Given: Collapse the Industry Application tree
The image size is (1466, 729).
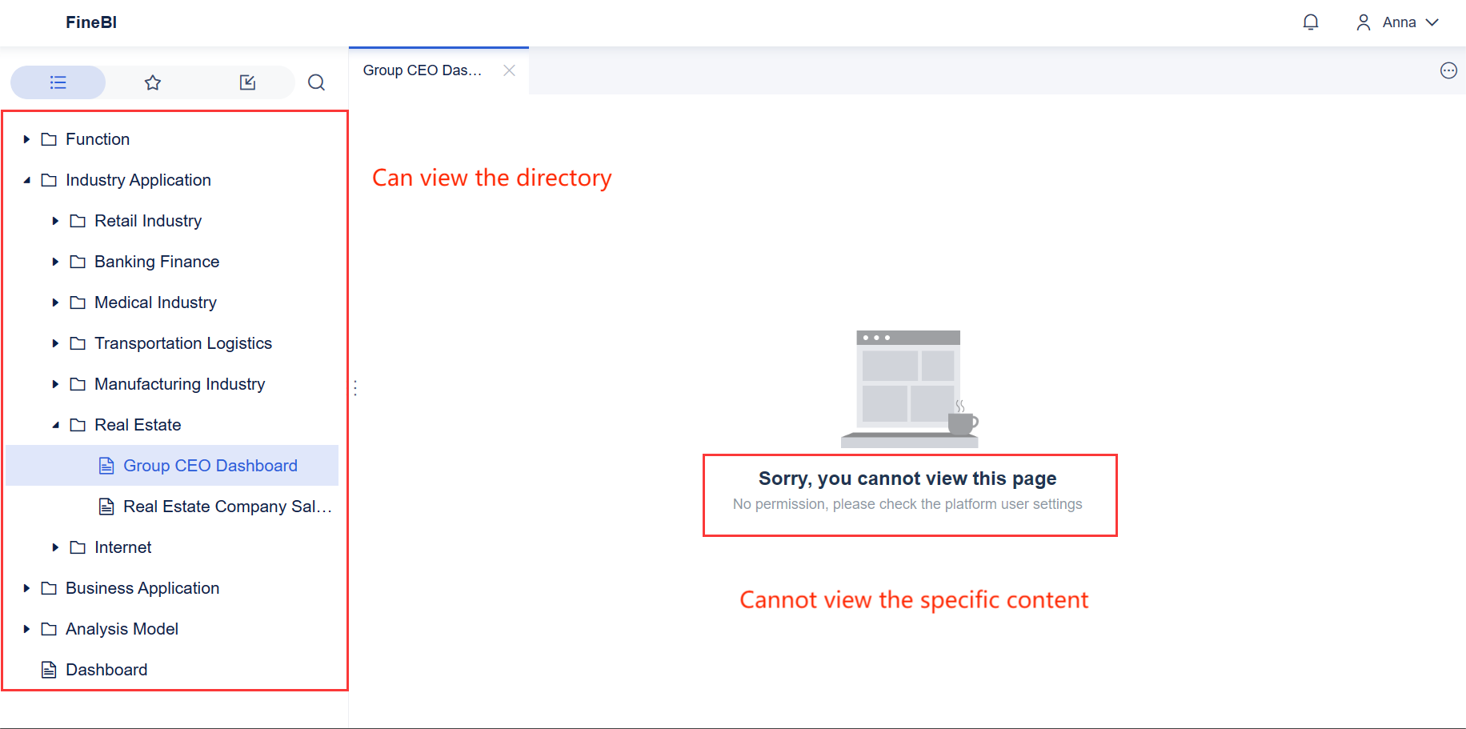Looking at the screenshot, I should 26,179.
